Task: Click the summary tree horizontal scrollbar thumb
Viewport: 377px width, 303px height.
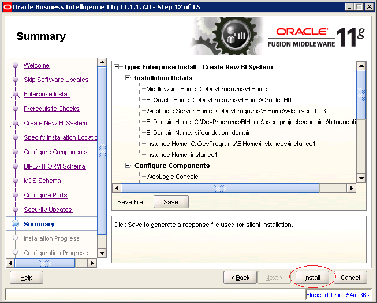Action: (x=220, y=188)
